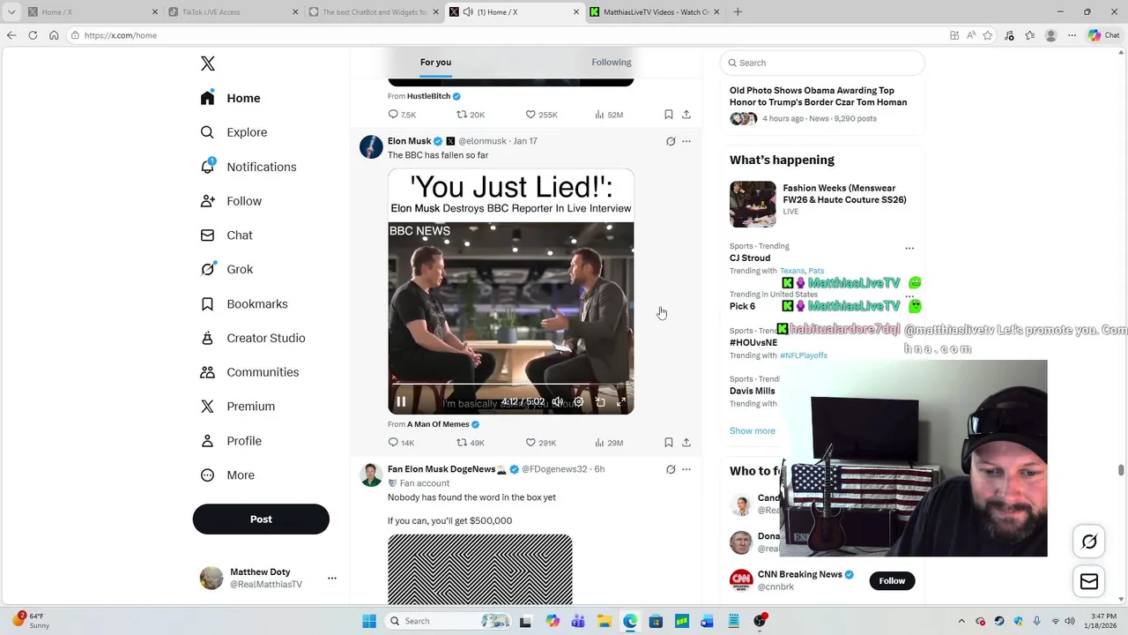Open Windows Start menu
1128x635 pixels.
click(369, 621)
